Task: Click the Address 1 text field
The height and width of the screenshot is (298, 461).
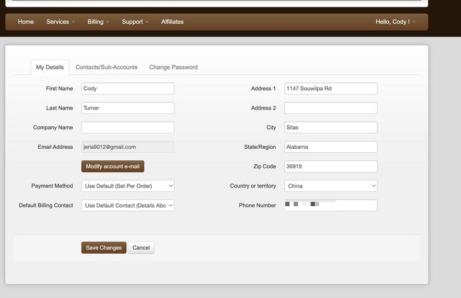Action: tap(331, 89)
